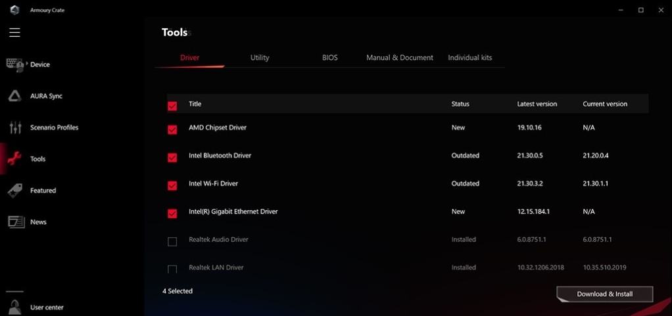Click latest version 21.30.0.5
This screenshot has height=316, width=672.
click(x=530, y=156)
